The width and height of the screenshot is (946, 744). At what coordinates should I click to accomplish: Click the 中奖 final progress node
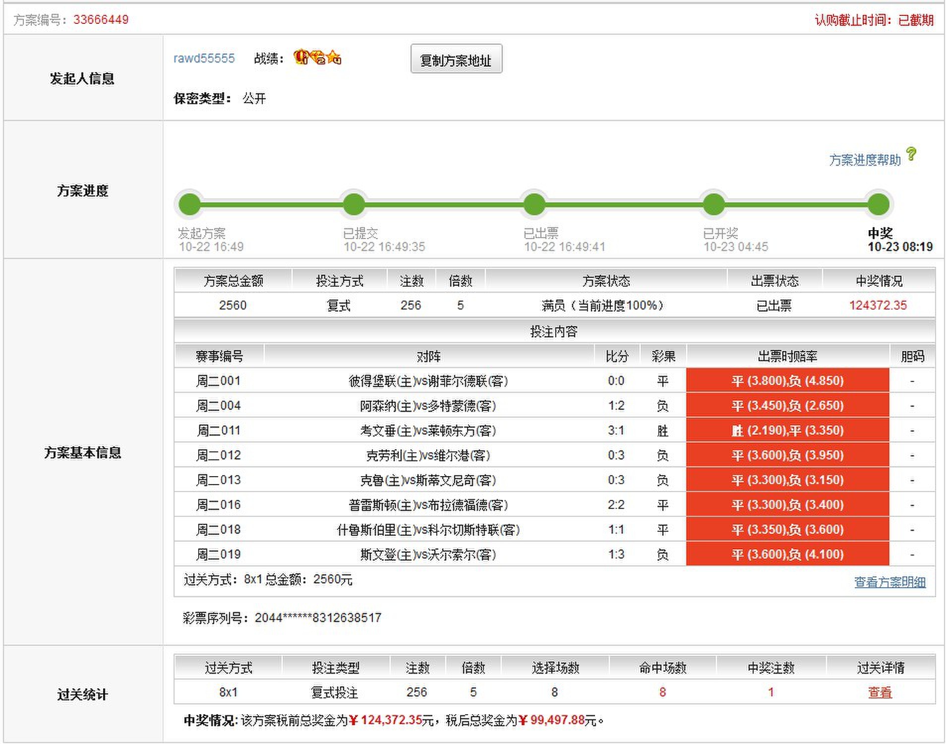(878, 204)
